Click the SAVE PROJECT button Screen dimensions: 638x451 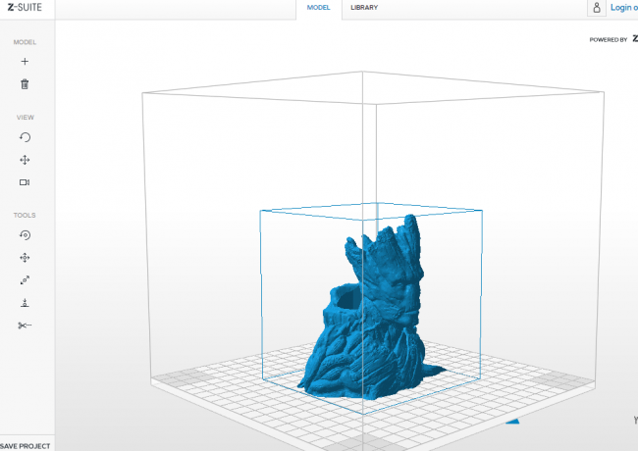(27, 445)
